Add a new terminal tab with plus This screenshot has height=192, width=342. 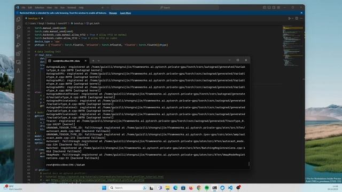pos(94,61)
